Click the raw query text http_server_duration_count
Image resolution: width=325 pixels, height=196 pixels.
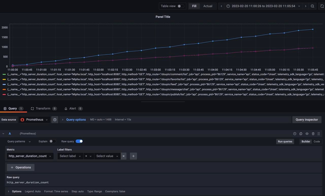tap(28, 182)
